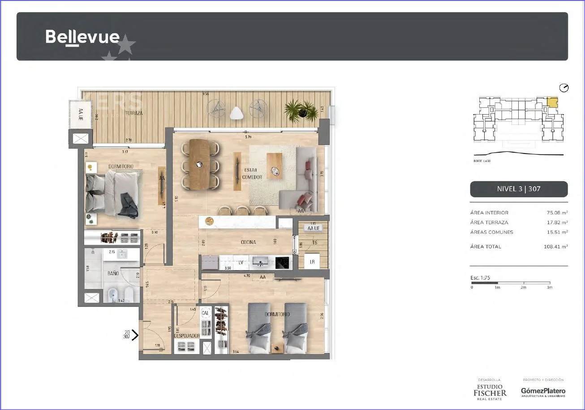Click the compass north indicator icon
The width and height of the screenshot is (585, 410).
[x=564, y=88]
